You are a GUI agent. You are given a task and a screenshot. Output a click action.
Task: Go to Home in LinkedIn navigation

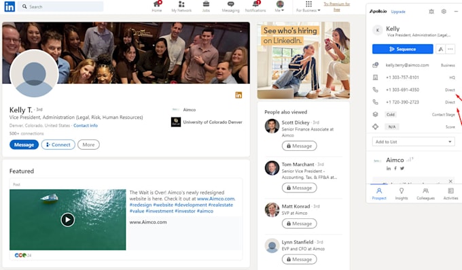click(157, 7)
